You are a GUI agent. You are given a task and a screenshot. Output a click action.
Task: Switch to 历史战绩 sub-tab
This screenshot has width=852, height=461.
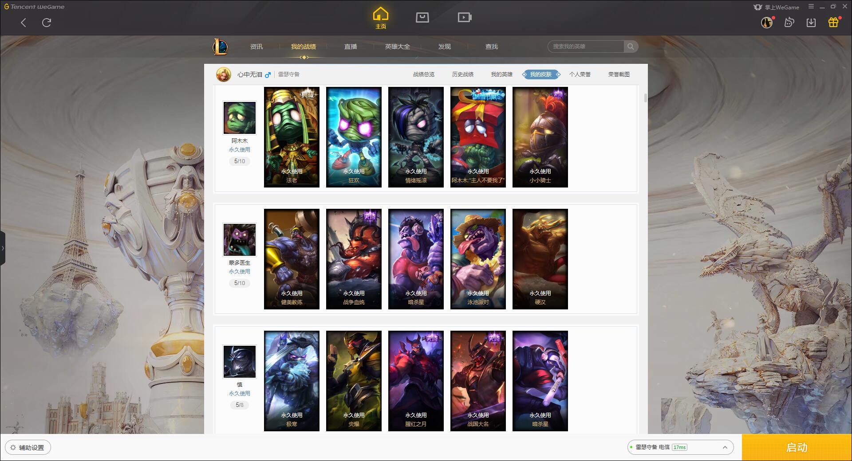[463, 74]
